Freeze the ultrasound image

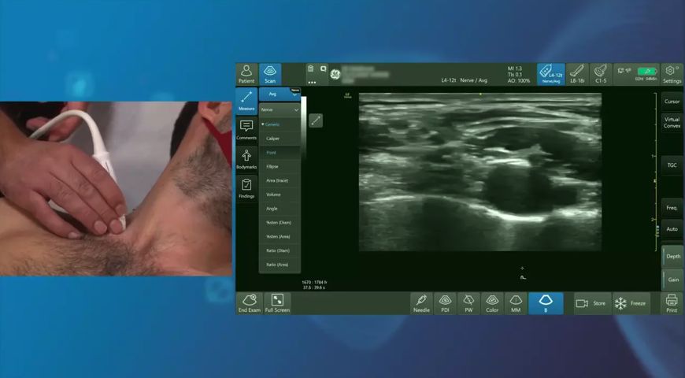(x=631, y=304)
